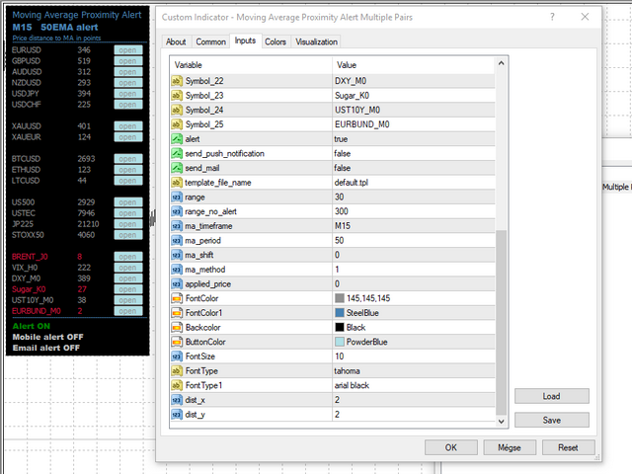Click the integer icon beside ma_method

point(177,270)
